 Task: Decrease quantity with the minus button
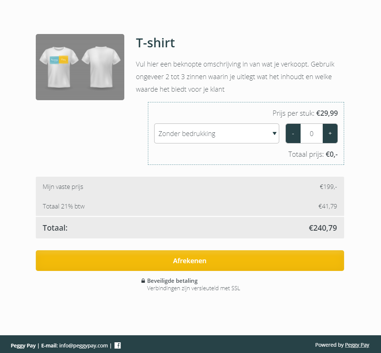click(x=293, y=133)
